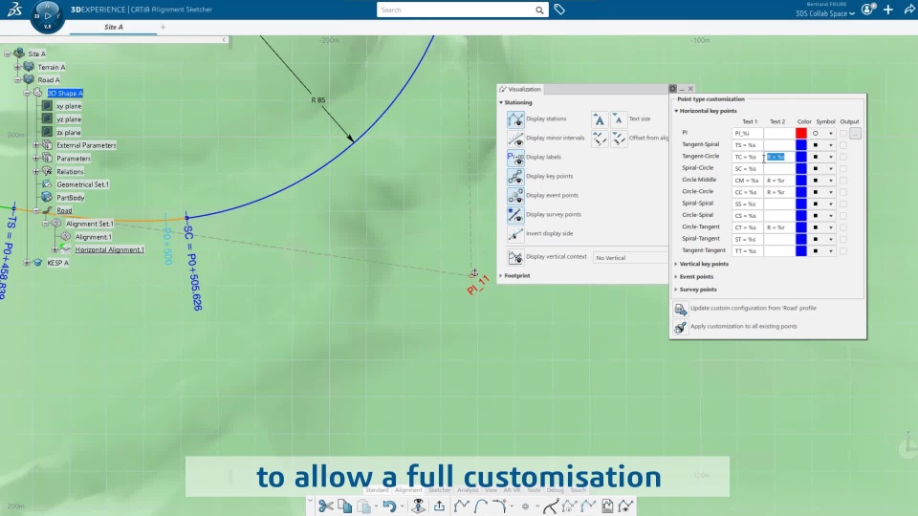This screenshot has width=918, height=516.
Task: Click the plus add icon in top bar
Action: click(888, 10)
